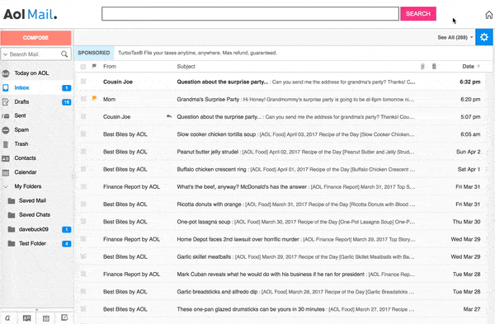
Task: Click the replied arrow on Cousin Joe email
Action: point(169,116)
